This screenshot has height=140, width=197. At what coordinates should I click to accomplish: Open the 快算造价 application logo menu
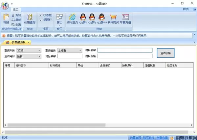[5, 6]
